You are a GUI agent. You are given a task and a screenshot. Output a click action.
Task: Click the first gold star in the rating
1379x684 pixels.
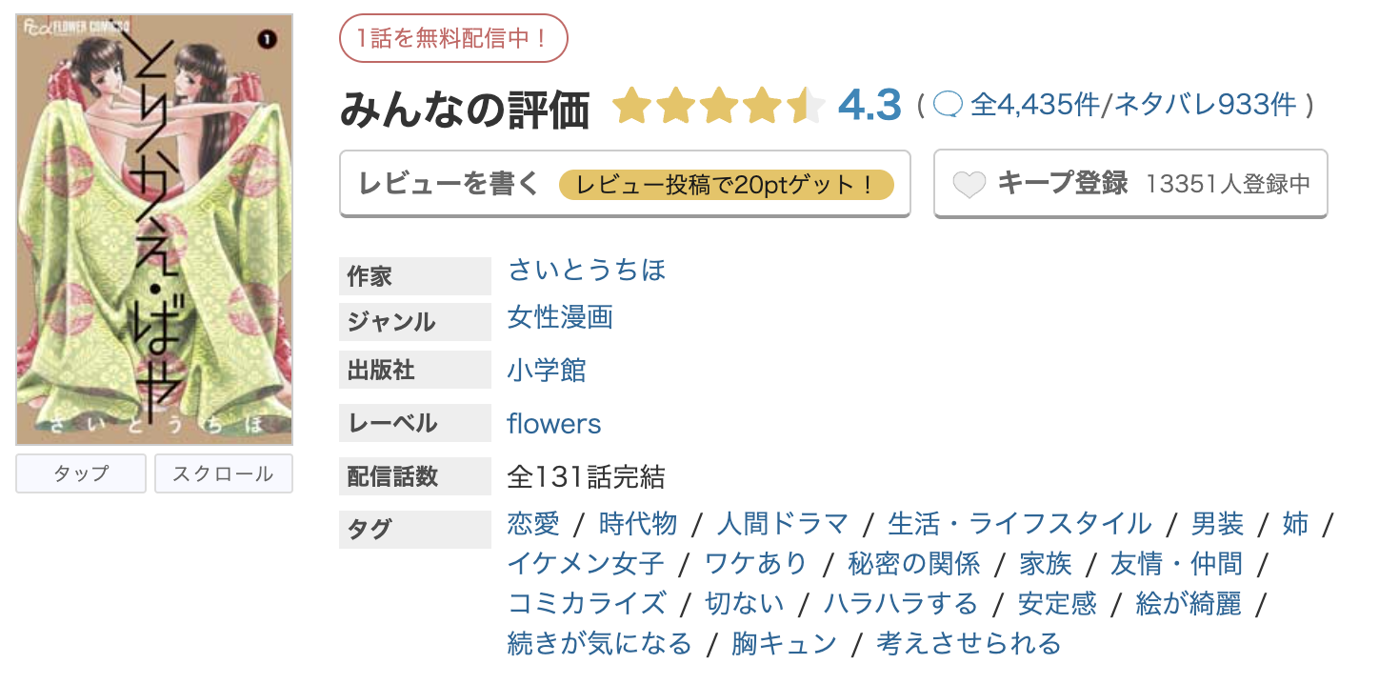click(632, 107)
